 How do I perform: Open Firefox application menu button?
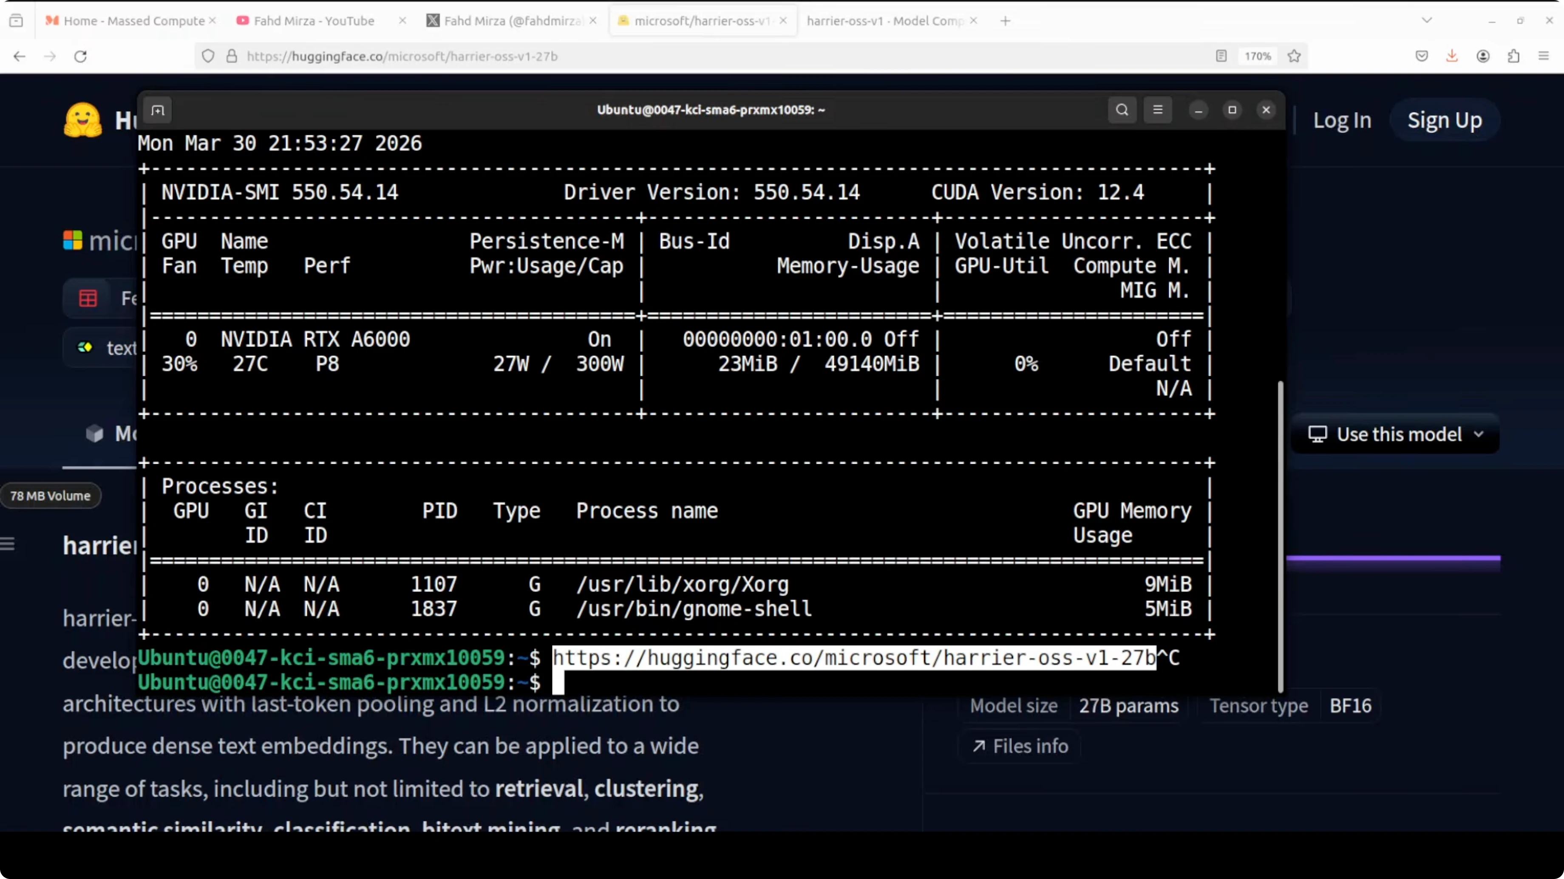point(1543,56)
